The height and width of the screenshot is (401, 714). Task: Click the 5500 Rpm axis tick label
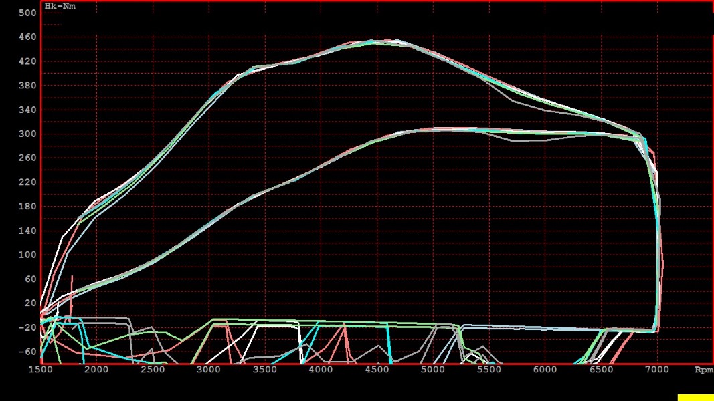(x=489, y=369)
